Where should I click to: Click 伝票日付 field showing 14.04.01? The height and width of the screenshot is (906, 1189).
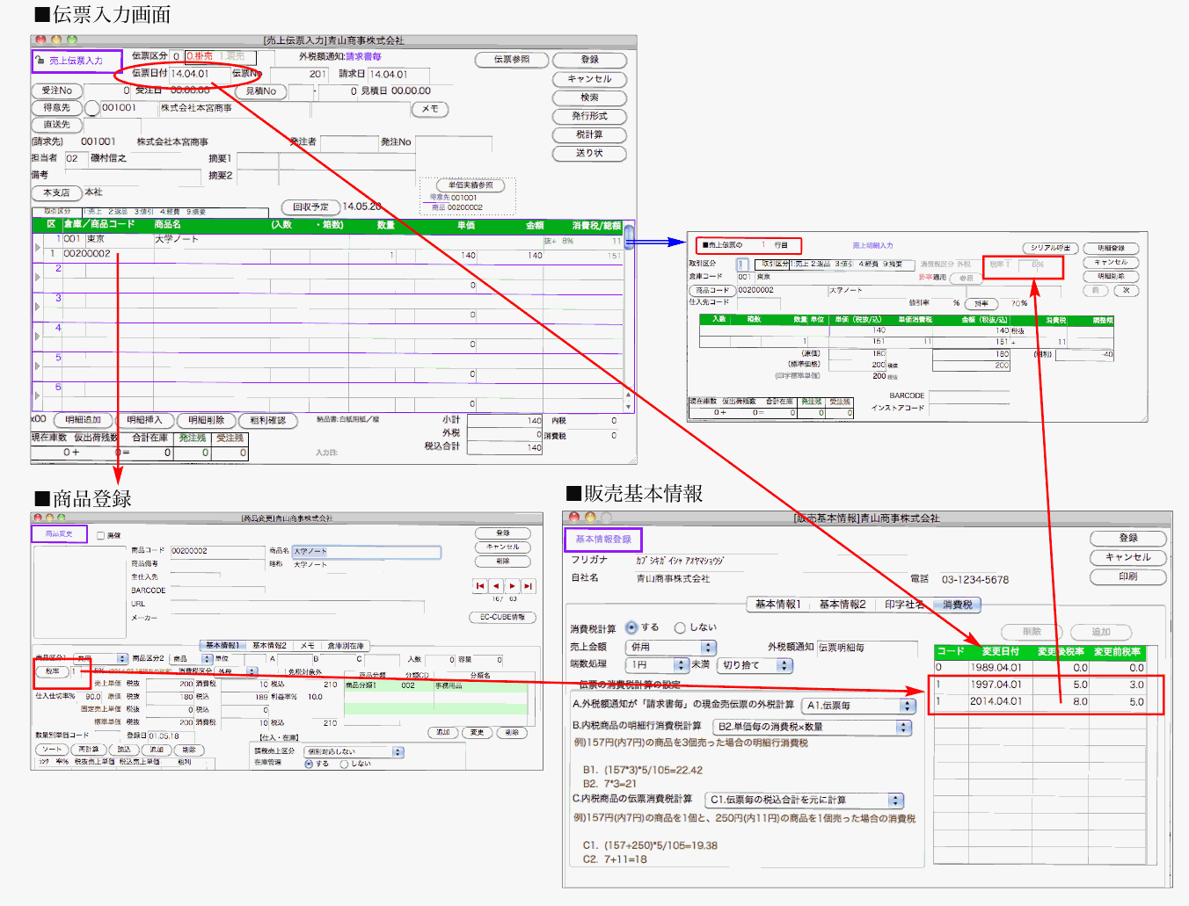click(x=200, y=74)
